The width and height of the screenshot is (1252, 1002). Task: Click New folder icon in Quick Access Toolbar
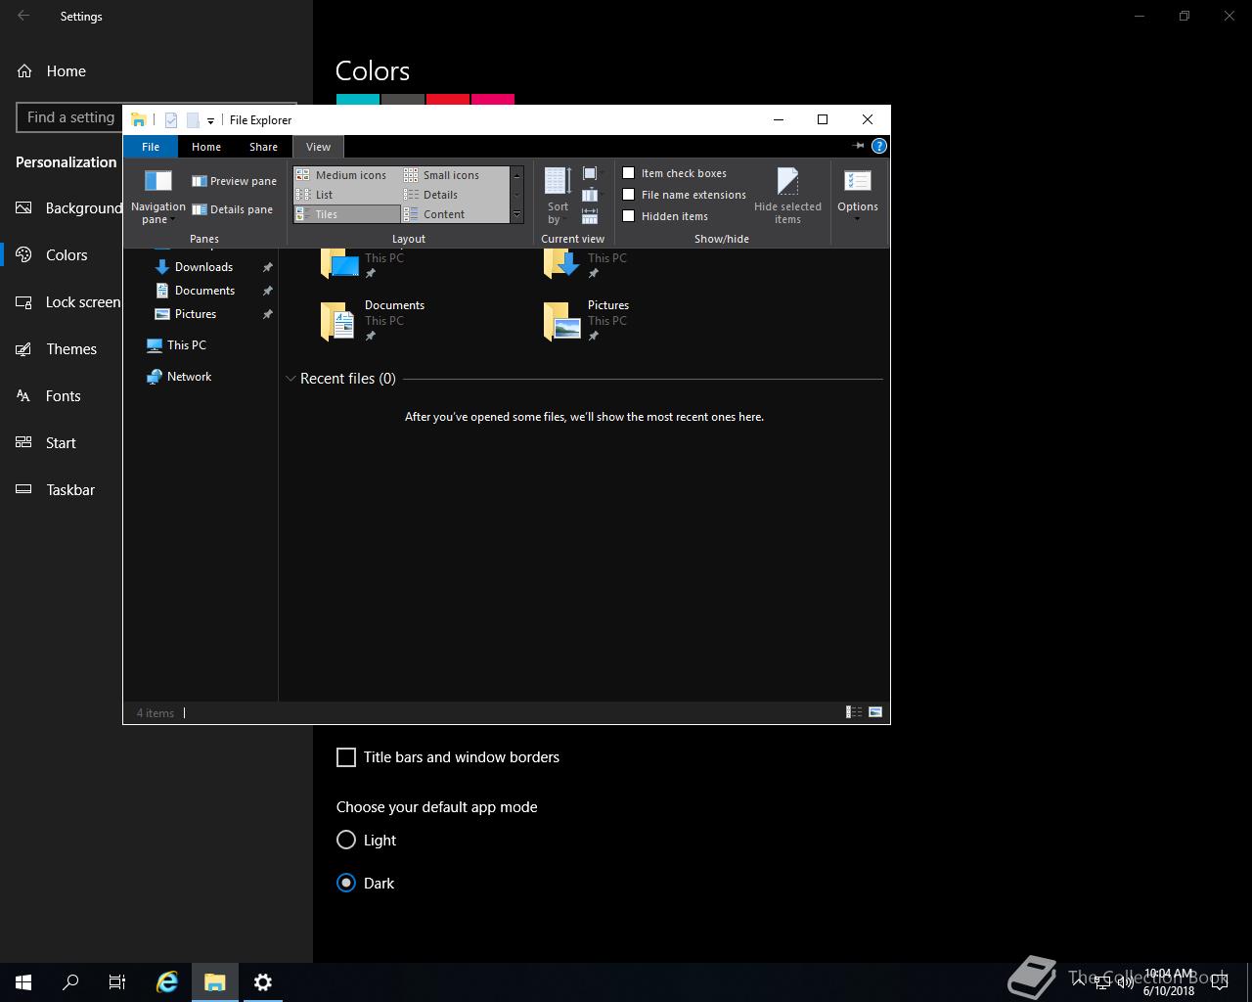pos(193,120)
